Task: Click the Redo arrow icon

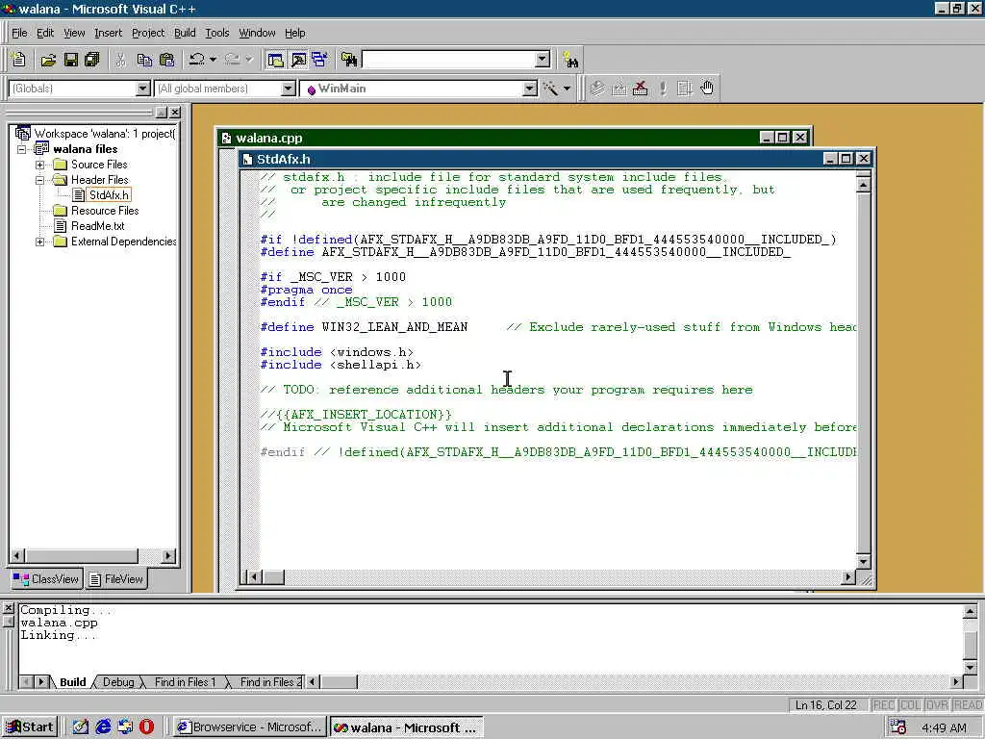Action: coord(233,60)
